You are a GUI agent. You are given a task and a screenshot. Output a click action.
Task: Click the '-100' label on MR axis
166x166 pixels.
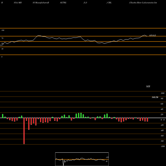pyautogui.click(x=163, y=146)
